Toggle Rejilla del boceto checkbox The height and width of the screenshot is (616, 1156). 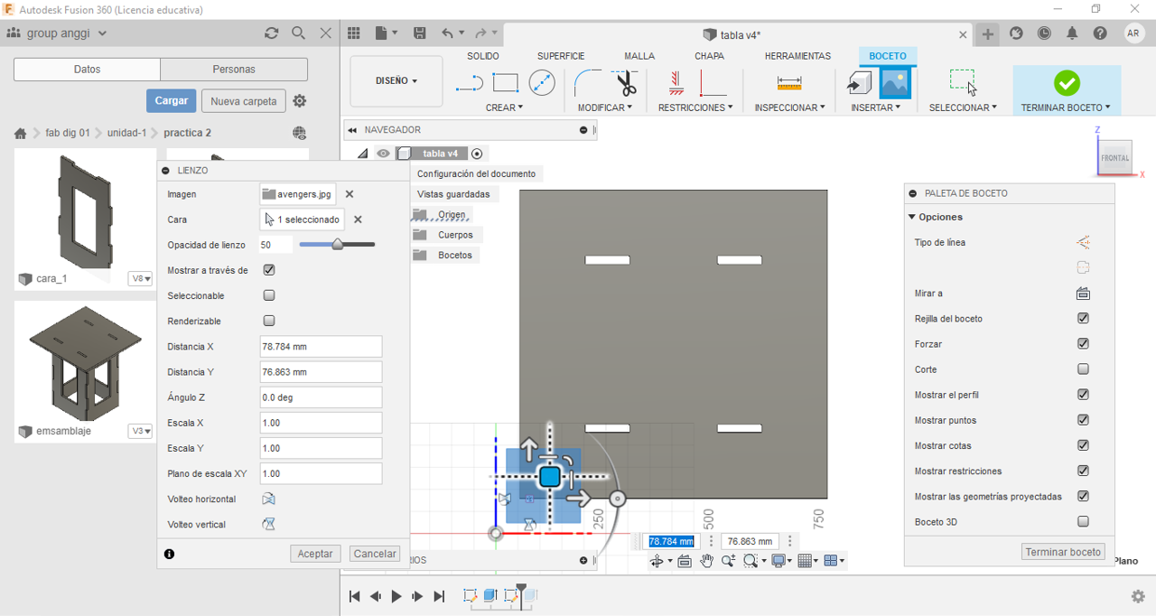point(1083,318)
